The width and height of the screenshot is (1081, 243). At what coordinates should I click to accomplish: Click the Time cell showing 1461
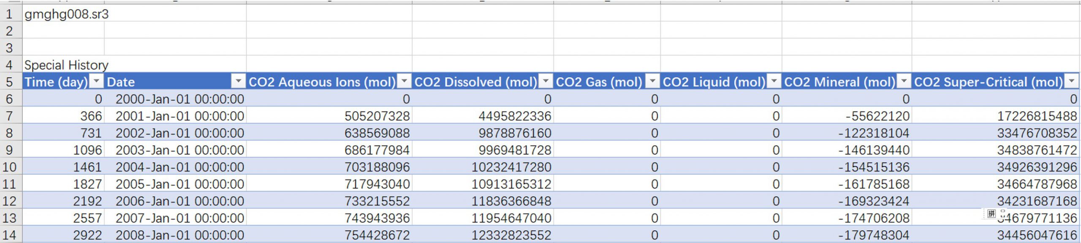tap(87, 167)
